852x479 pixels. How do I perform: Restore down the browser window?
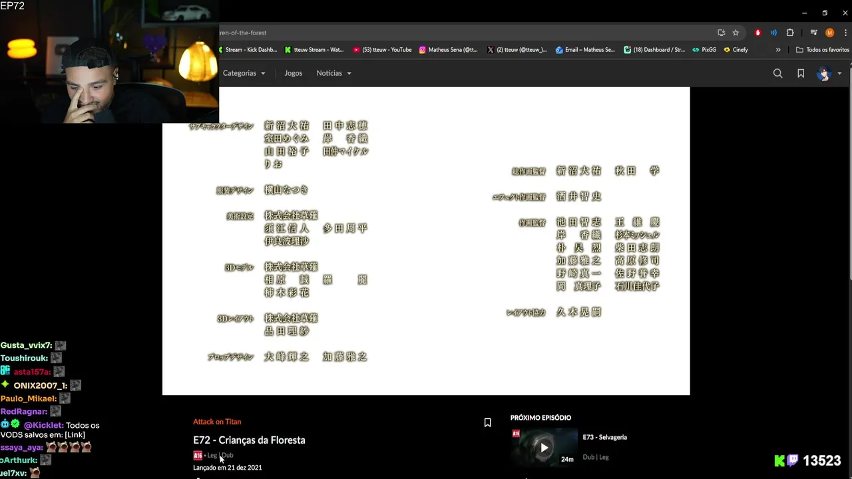point(825,13)
